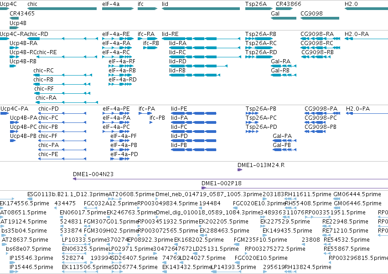Click the LP10333.5prime EST label
This screenshot has width=388, height=274.
coord(84,240)
